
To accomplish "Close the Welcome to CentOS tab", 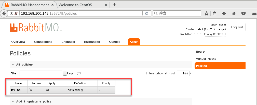I will coord(106,5).
